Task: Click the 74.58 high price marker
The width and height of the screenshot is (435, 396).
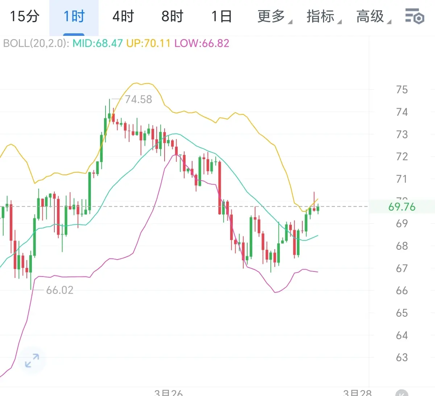Action: 138,100
